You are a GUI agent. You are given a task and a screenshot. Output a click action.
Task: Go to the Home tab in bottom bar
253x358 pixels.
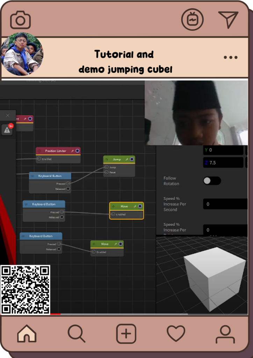27,334
